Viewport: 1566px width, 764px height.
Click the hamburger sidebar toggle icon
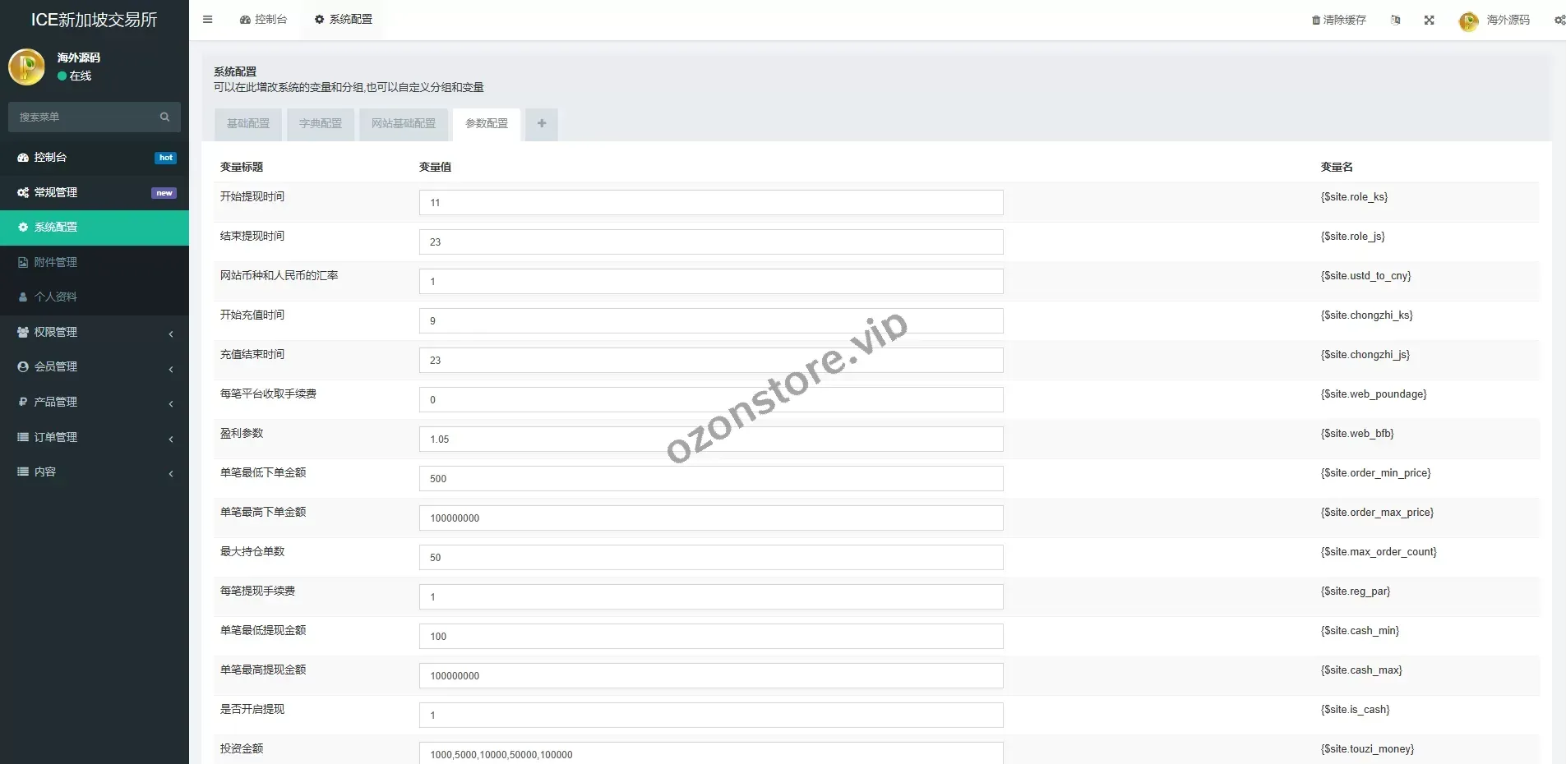coord(208,20)
